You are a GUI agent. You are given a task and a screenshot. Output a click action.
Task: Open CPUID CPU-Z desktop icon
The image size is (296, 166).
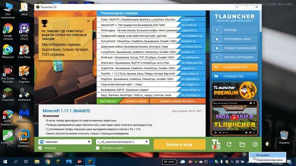click(24, 32)
